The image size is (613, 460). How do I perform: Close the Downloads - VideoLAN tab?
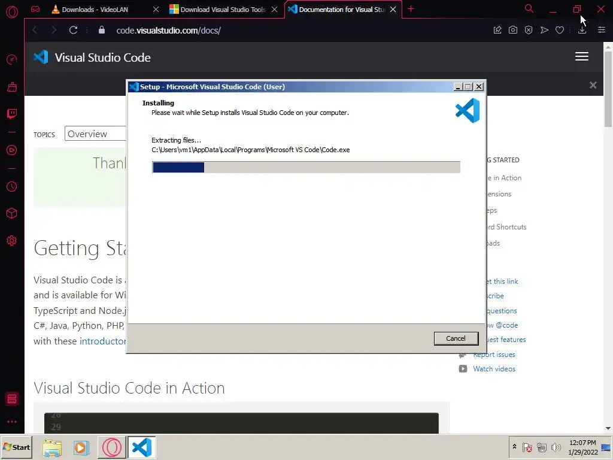coord(156,10)
